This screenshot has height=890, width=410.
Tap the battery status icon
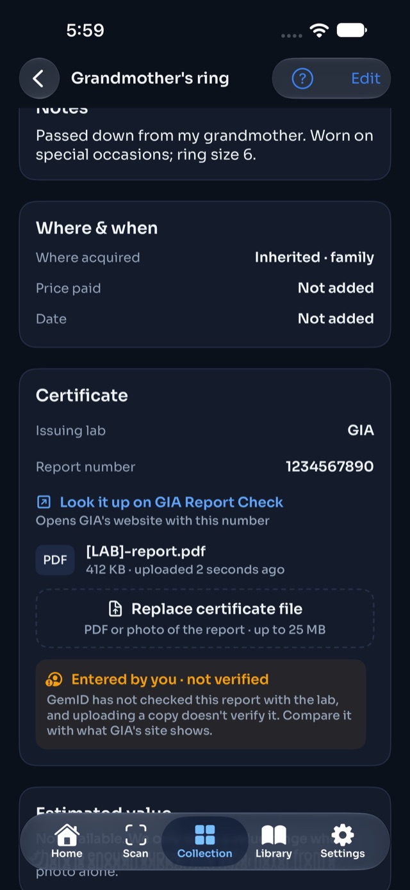[352, 30]
